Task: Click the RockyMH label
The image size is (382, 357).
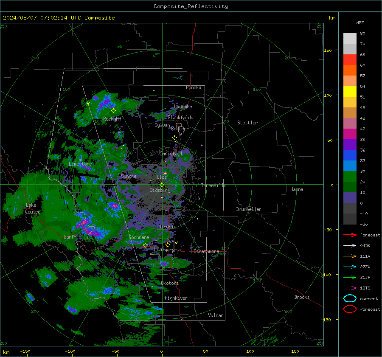Action: coord(112,119)
